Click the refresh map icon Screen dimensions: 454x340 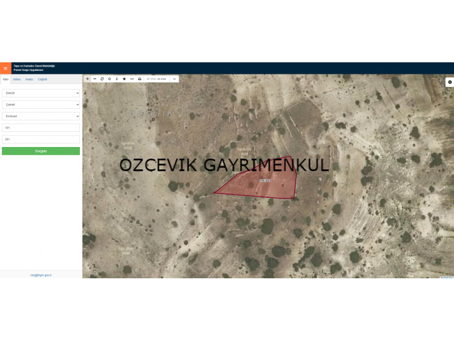click(102, 79)
